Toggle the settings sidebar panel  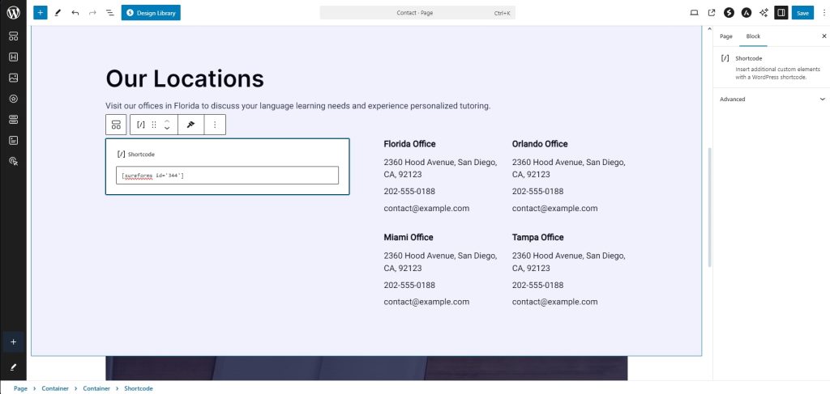click(781, 13)
